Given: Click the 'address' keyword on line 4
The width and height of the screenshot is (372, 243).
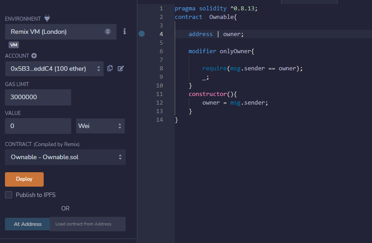Looking at the screenshot, I should 200,34.
